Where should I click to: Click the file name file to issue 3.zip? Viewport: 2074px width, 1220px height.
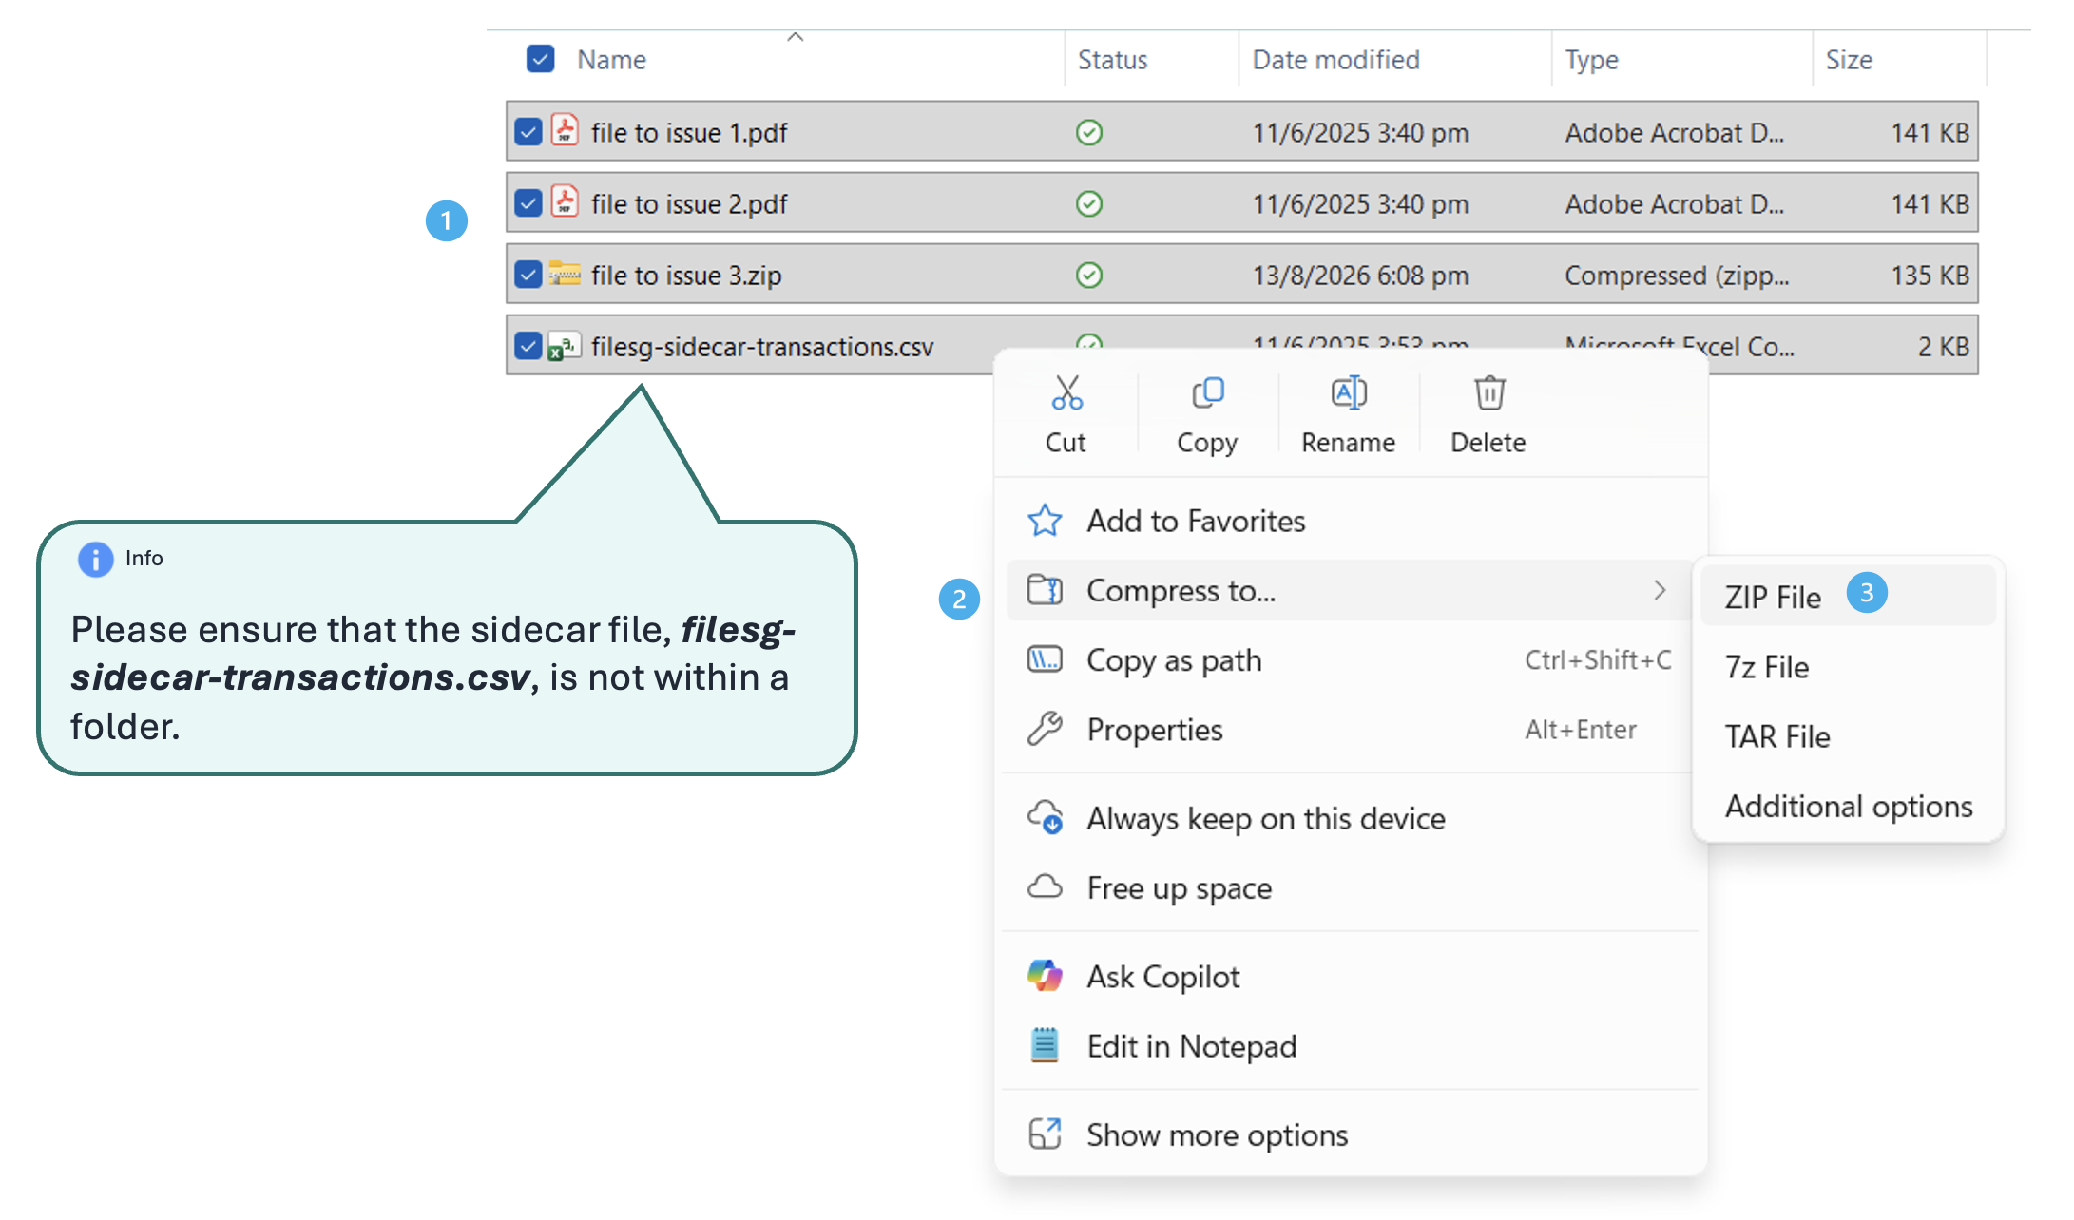686,276
